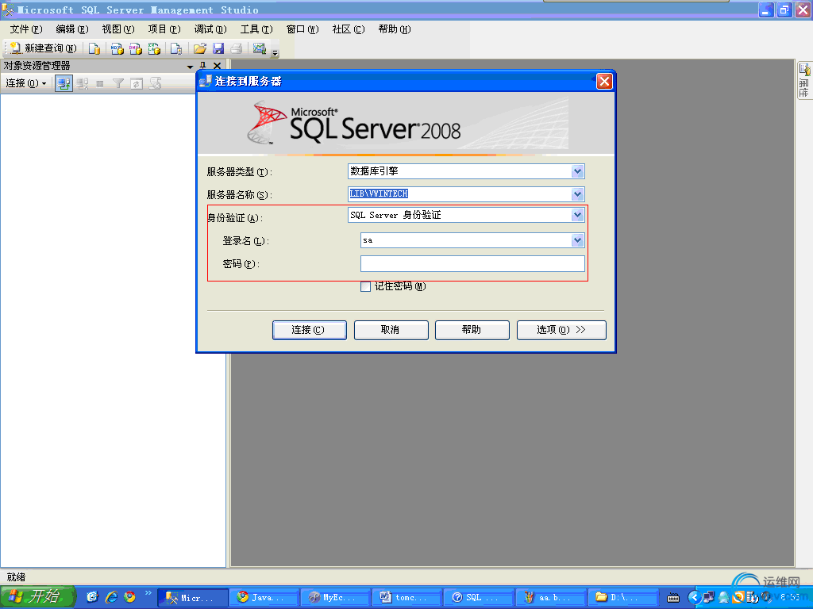Click the New Query (新建查询) toolbar button
This screenshot has height=609, width=813.
pyautogui.click(x=43, y=48)
